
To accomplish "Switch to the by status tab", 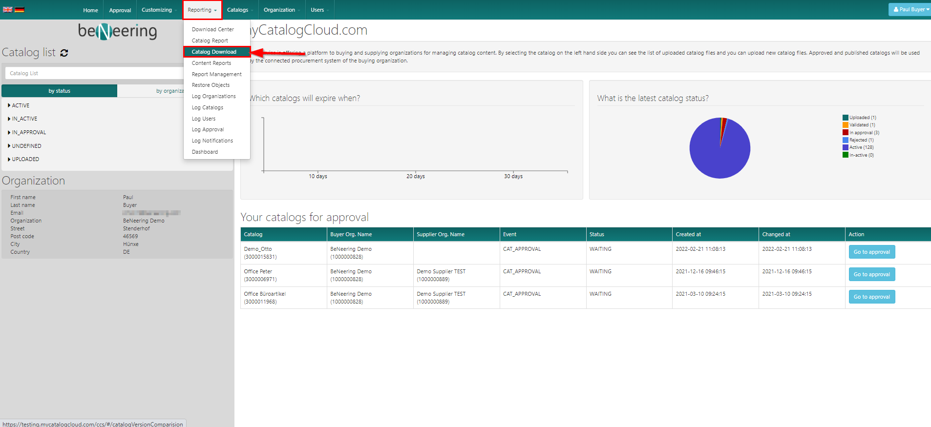I will 59,91.
